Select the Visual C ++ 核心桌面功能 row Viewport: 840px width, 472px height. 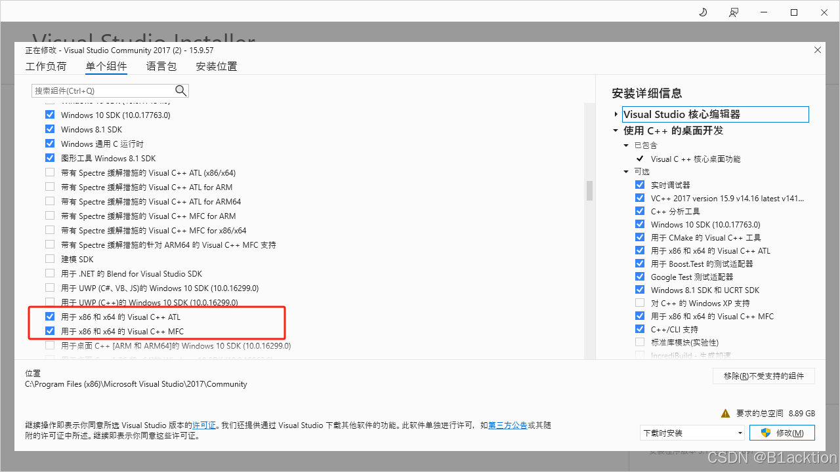pos(696,159)
